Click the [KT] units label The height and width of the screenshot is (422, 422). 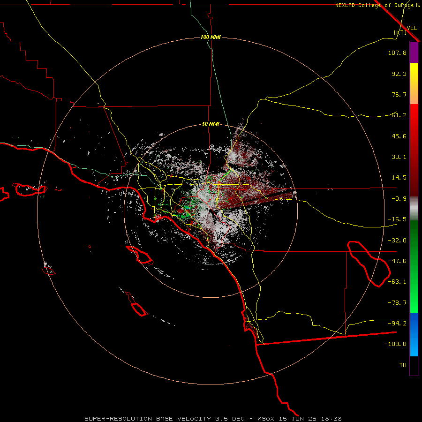click(400, 32)
